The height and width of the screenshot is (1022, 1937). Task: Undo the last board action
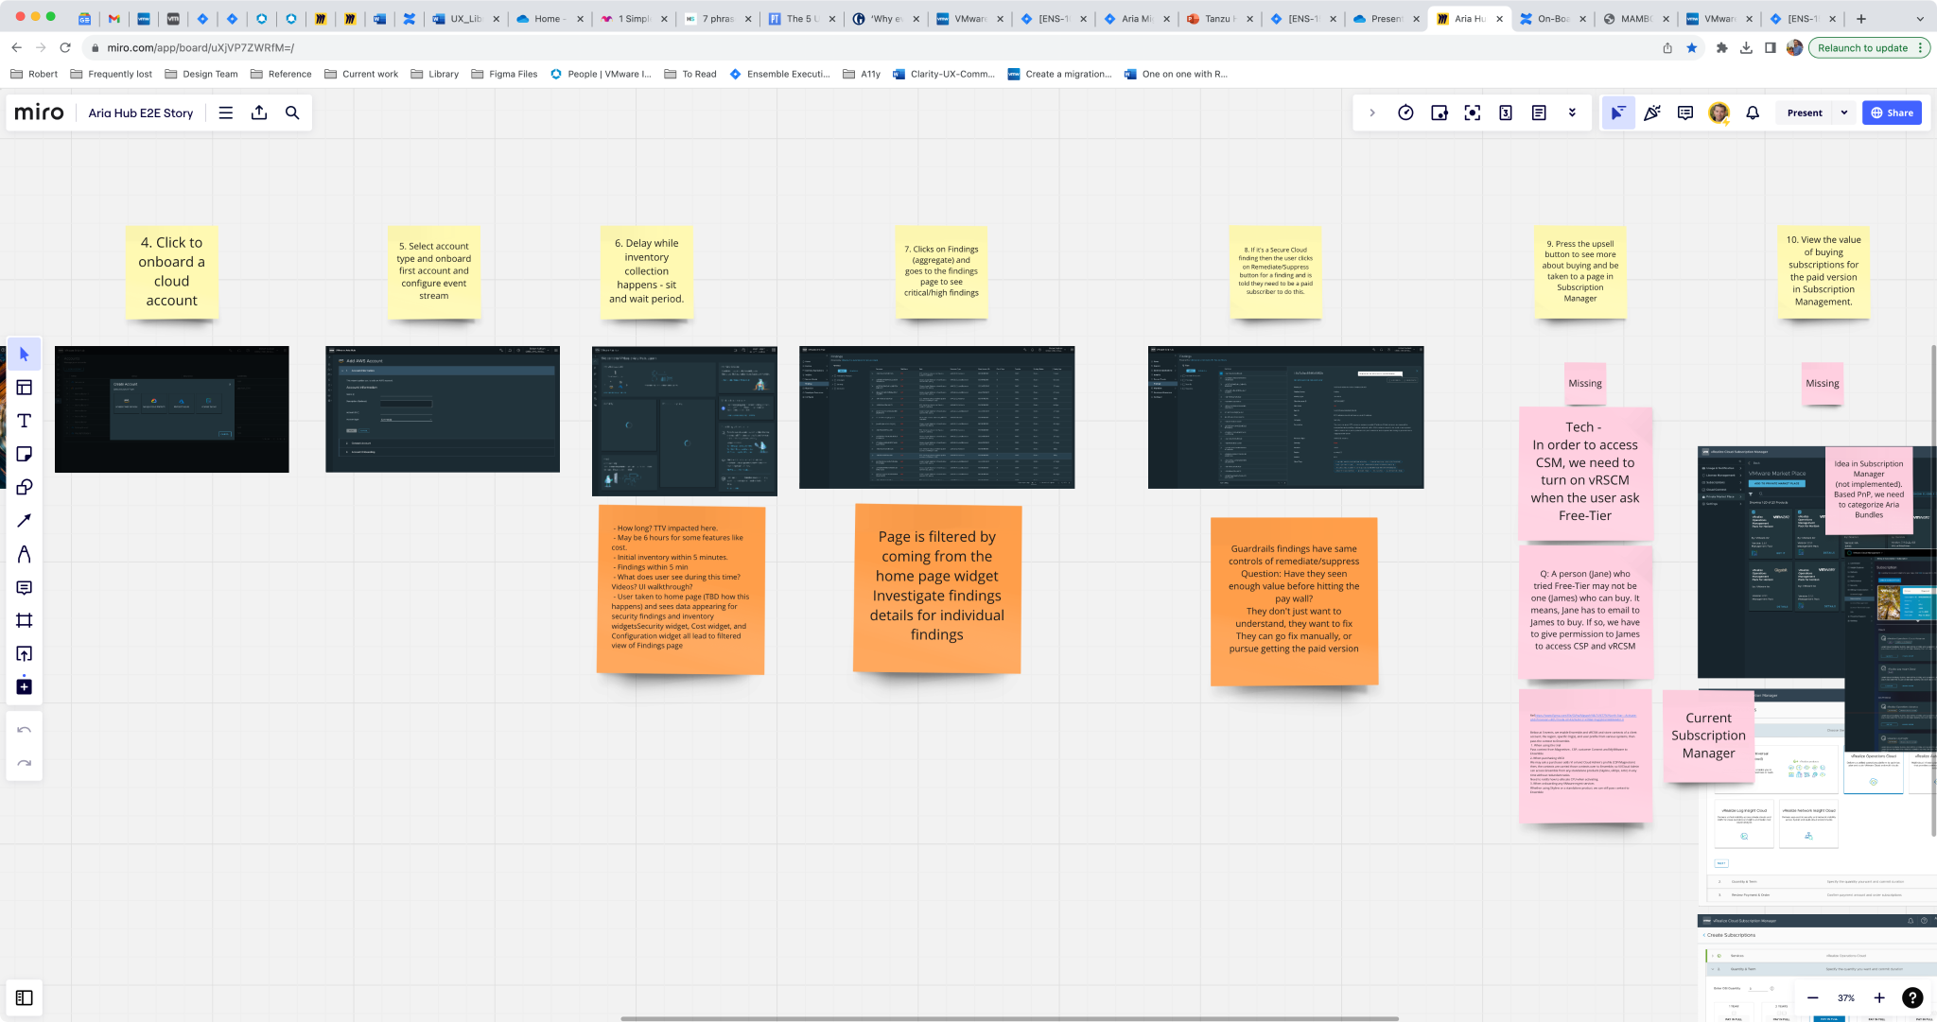(25, 730)
